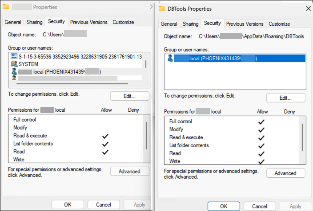The height and width of the screenshot is (211, 313).
Task: Switch to Sharing tab in DBTools Properties
Action: 190,24
